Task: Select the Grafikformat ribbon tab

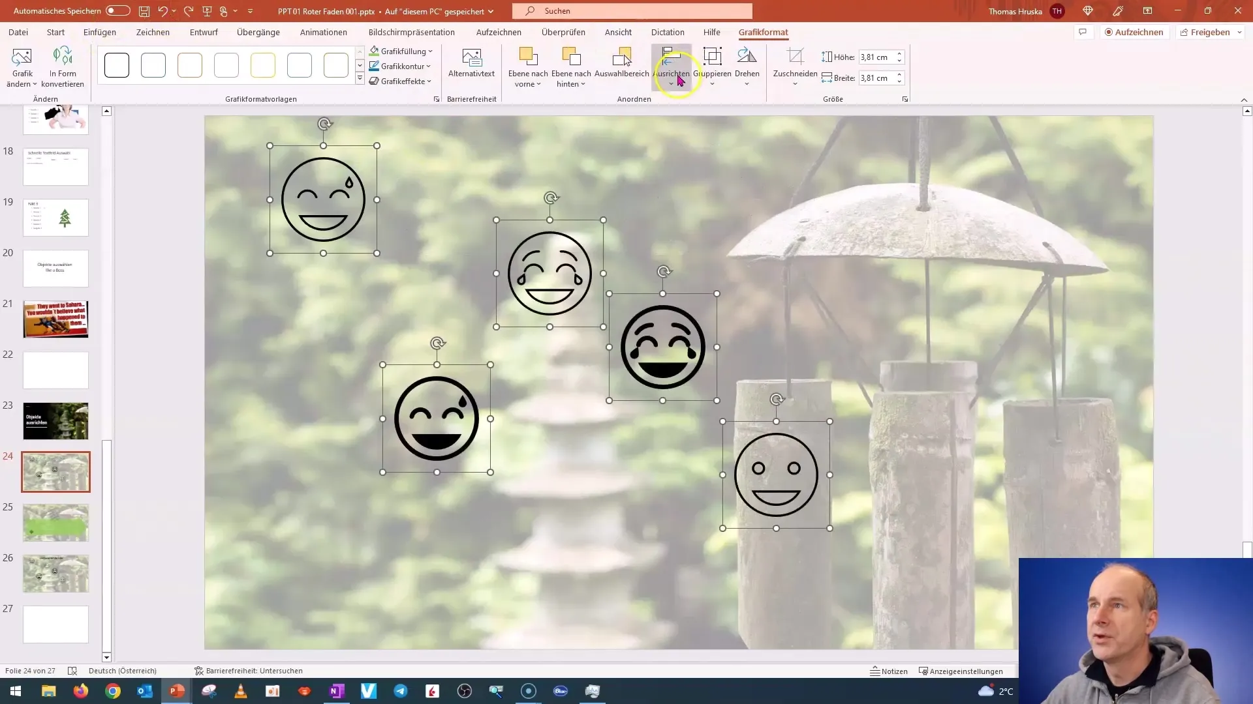Action: click(764, 32)
